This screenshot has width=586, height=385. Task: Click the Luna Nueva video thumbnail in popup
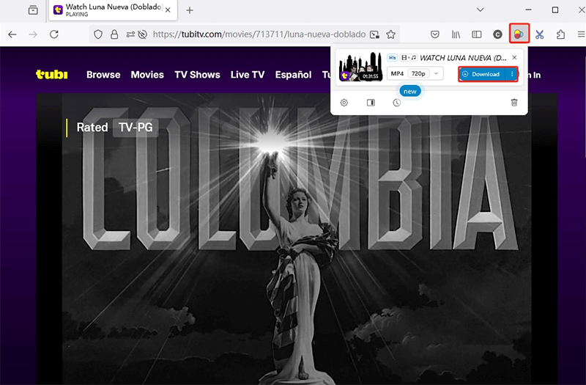[x=360, y=67]
